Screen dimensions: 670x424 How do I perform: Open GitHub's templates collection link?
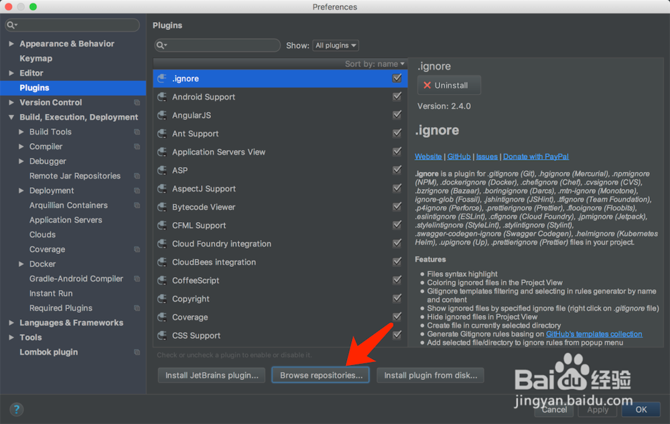tap(594, 334)
